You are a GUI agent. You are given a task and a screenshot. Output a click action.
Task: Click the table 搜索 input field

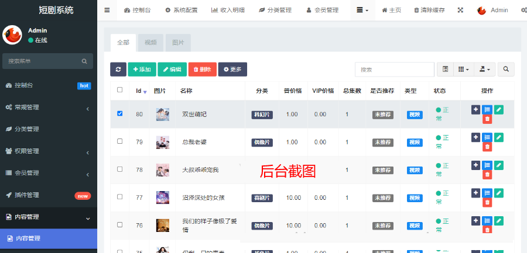click(x=393, y=70)
